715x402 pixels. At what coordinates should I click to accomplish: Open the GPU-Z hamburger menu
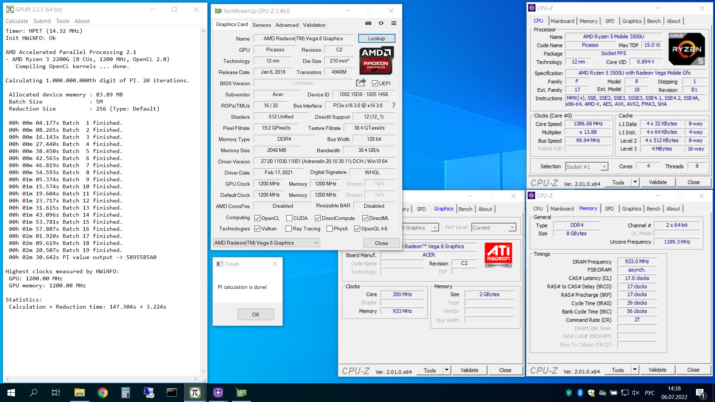tap(394, 23)
